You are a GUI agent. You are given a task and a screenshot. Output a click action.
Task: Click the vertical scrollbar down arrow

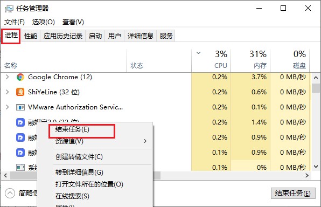click(316, 167)
